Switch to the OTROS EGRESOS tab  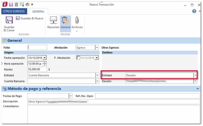[14, 11]
